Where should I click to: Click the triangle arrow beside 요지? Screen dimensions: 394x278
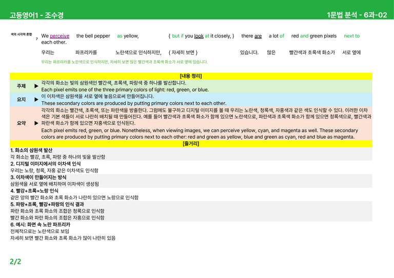point(36,99)
